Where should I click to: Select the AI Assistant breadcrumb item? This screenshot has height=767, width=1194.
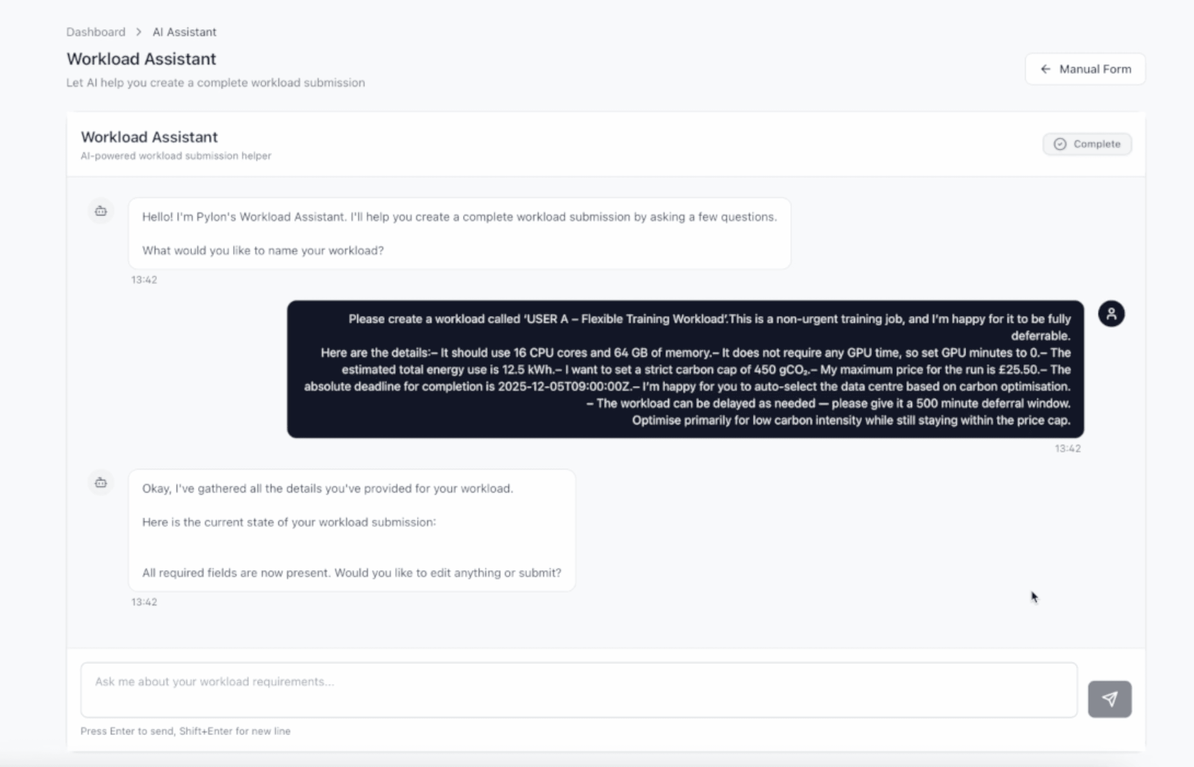(184, 32)
